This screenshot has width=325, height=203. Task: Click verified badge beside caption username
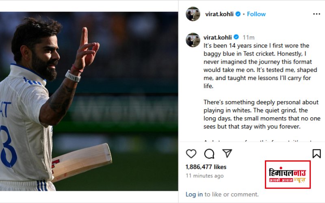(x=236, y=37)
